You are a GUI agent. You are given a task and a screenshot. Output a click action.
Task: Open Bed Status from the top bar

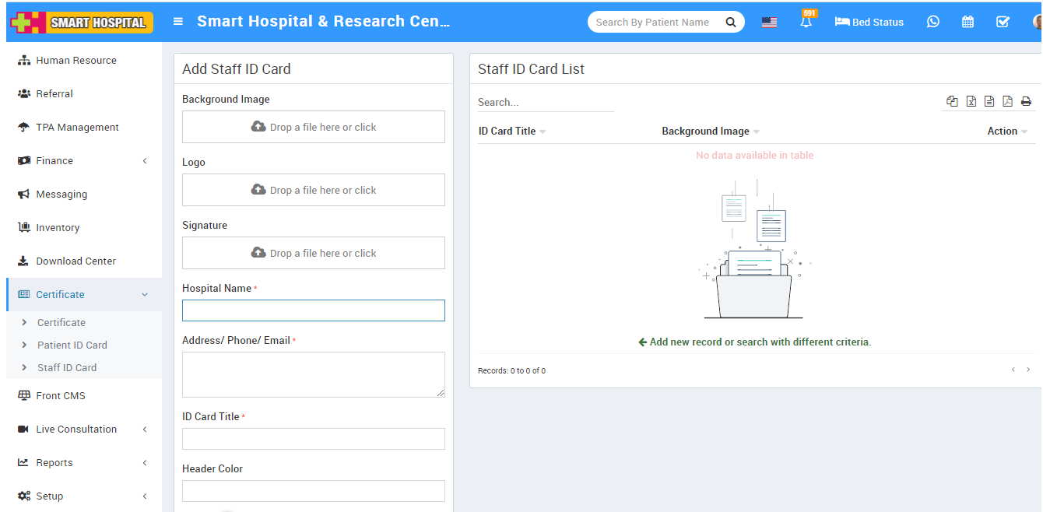coord(869,22)
